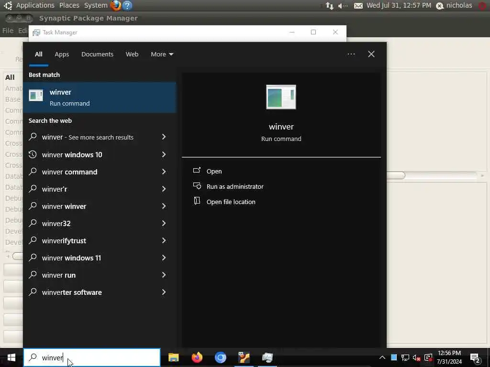This screenshot has height=367, width=490.
Task: Click the power button in top panel
Action: click(x=483, y=6)
